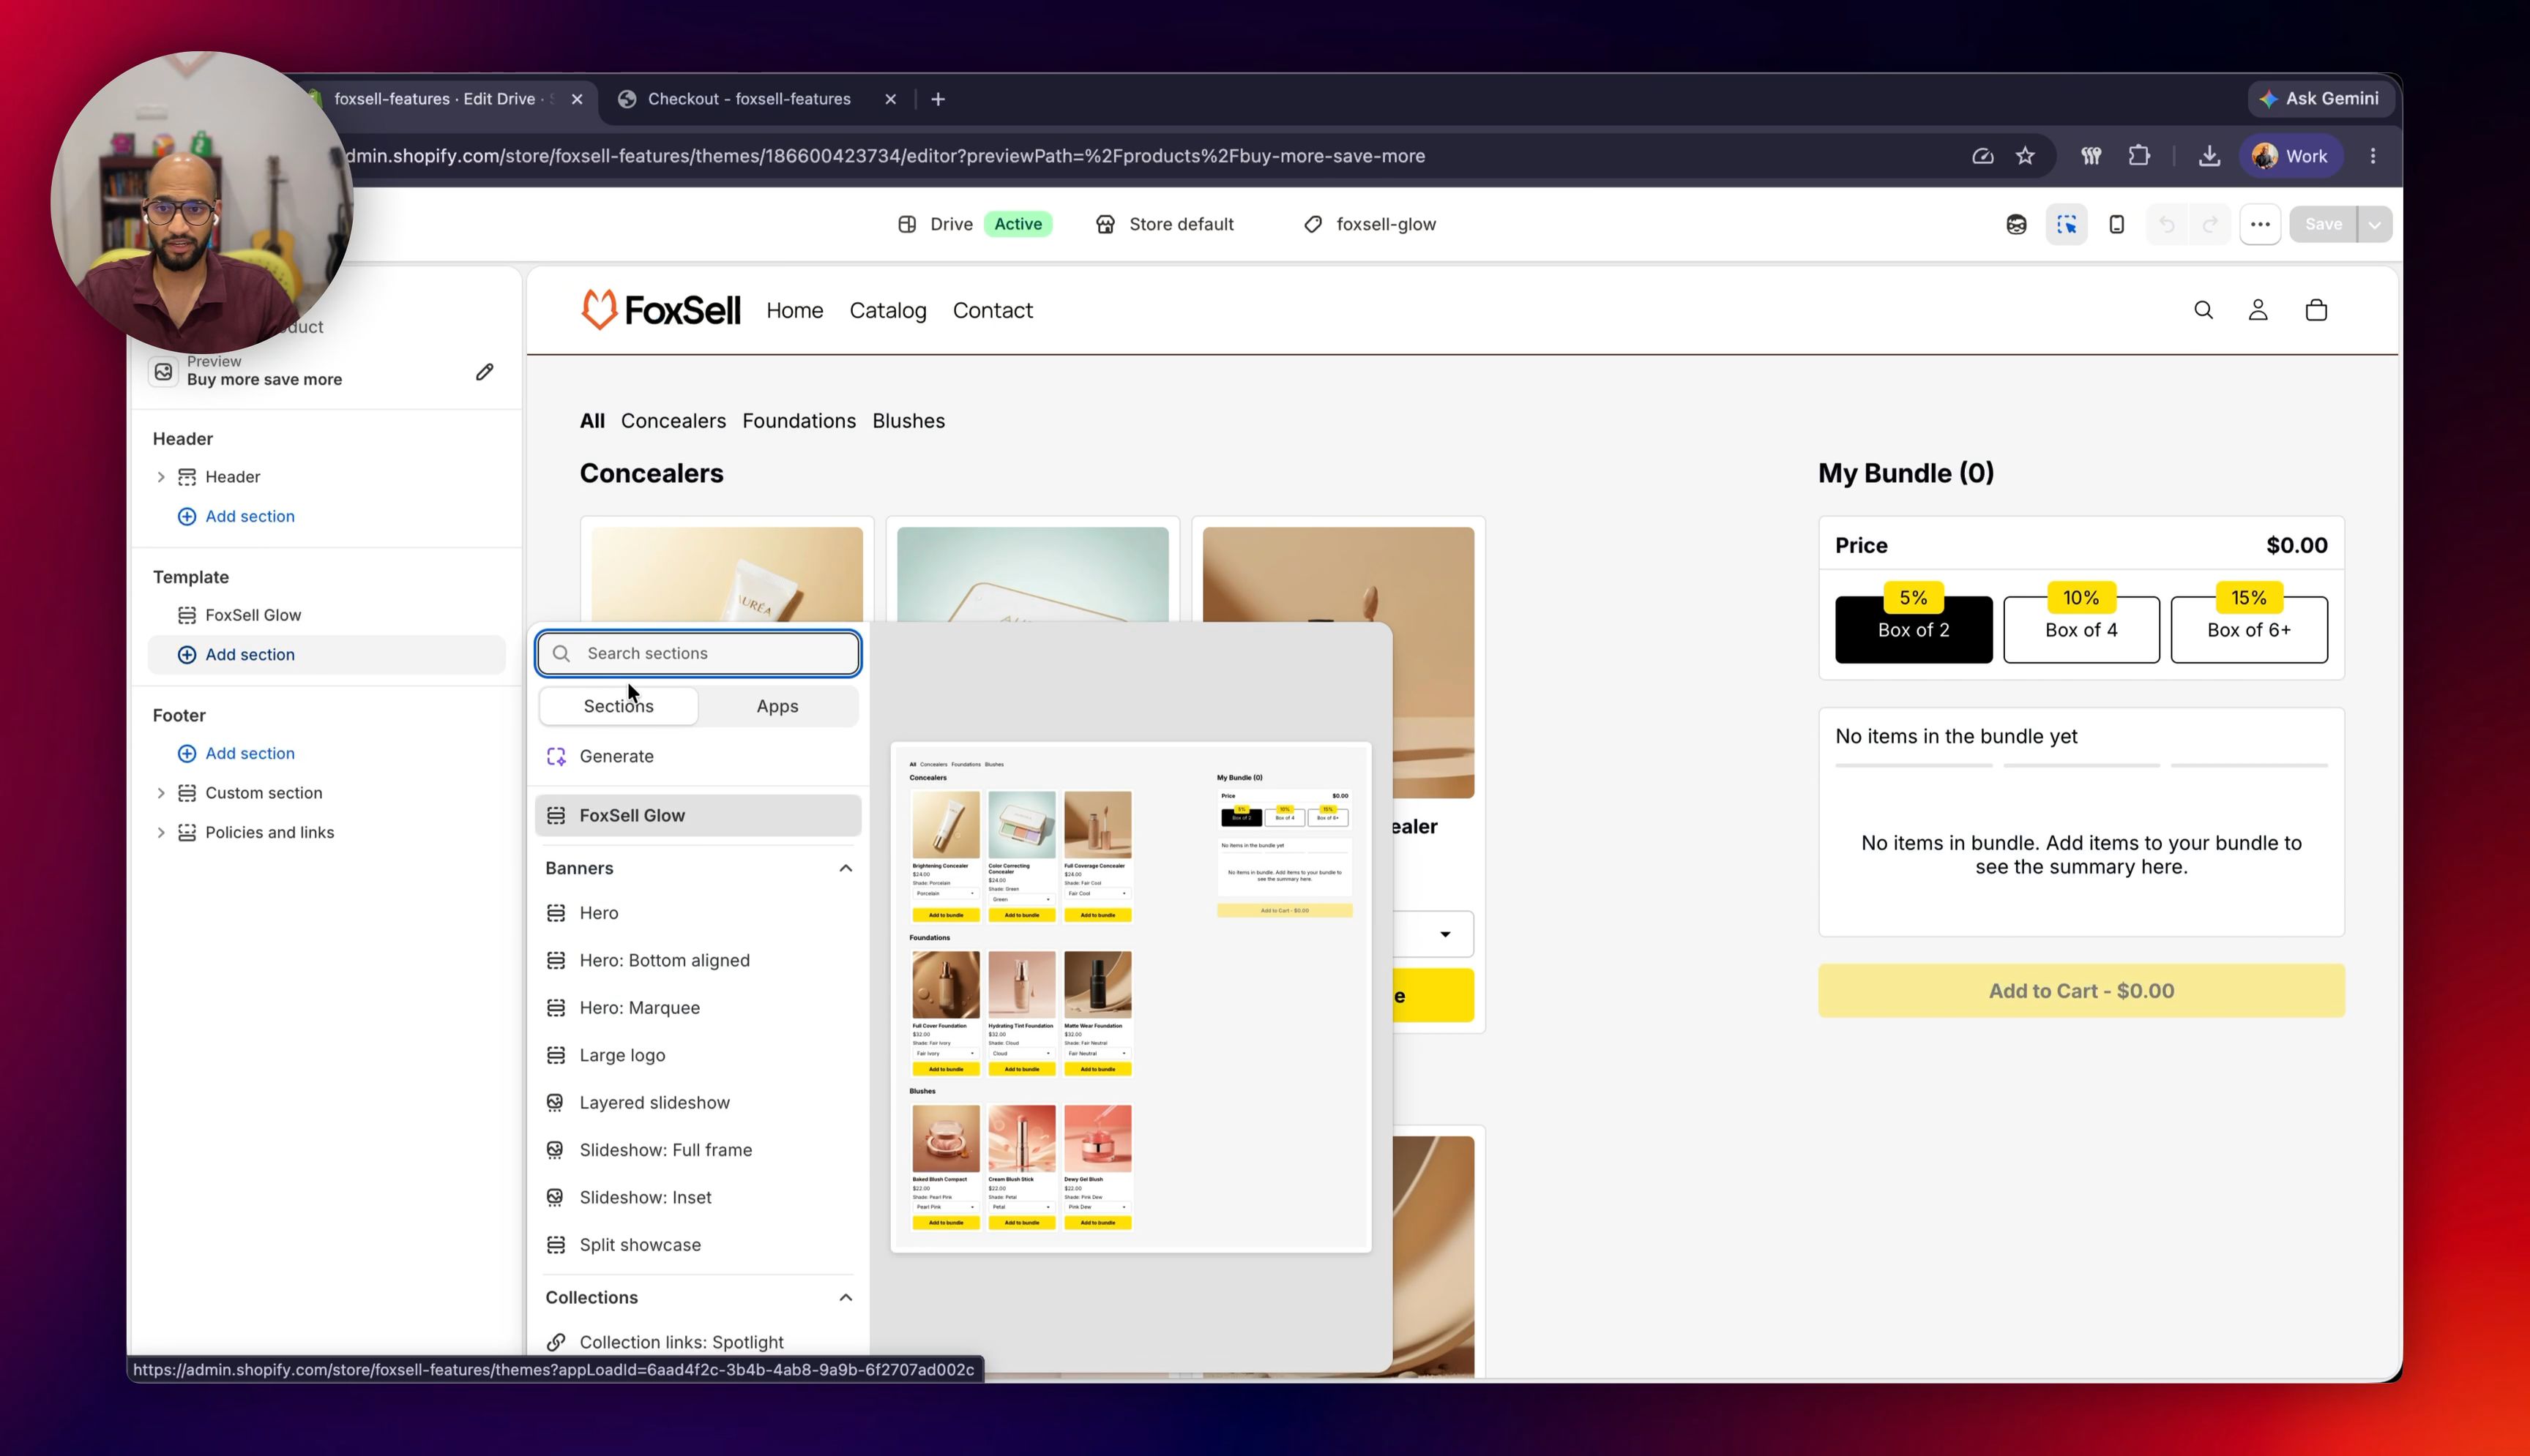Image resolution: width=2530 pixels, height=1456 pixels.
Task: Select the Header section row
Action: coord(327,477)
